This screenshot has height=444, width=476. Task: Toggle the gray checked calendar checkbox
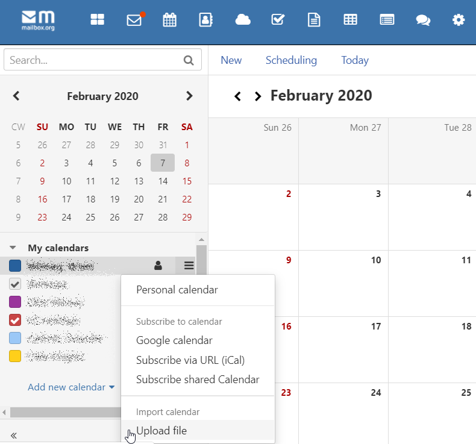point(15,284)
